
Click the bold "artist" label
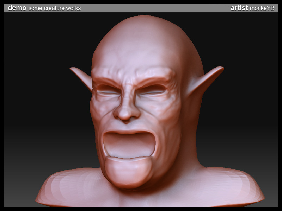click(239, 8)
